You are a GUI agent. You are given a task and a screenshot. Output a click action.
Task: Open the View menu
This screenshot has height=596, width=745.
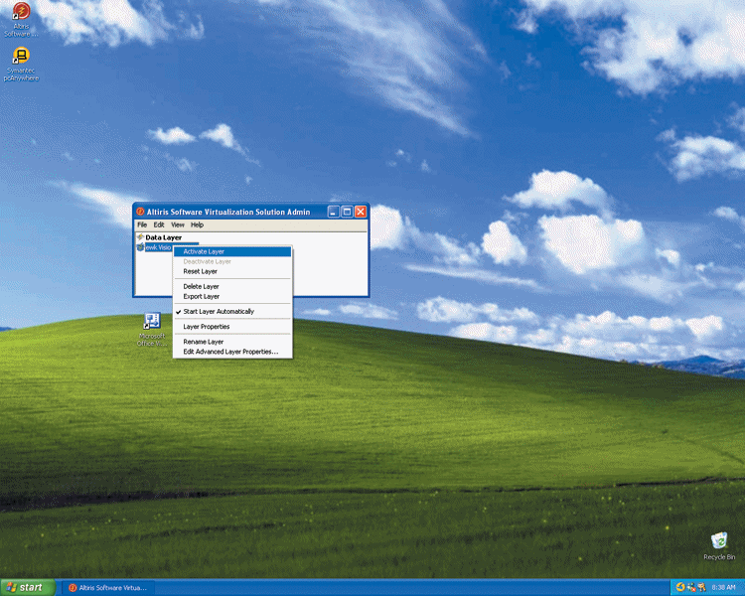click(x=178, y=224)
